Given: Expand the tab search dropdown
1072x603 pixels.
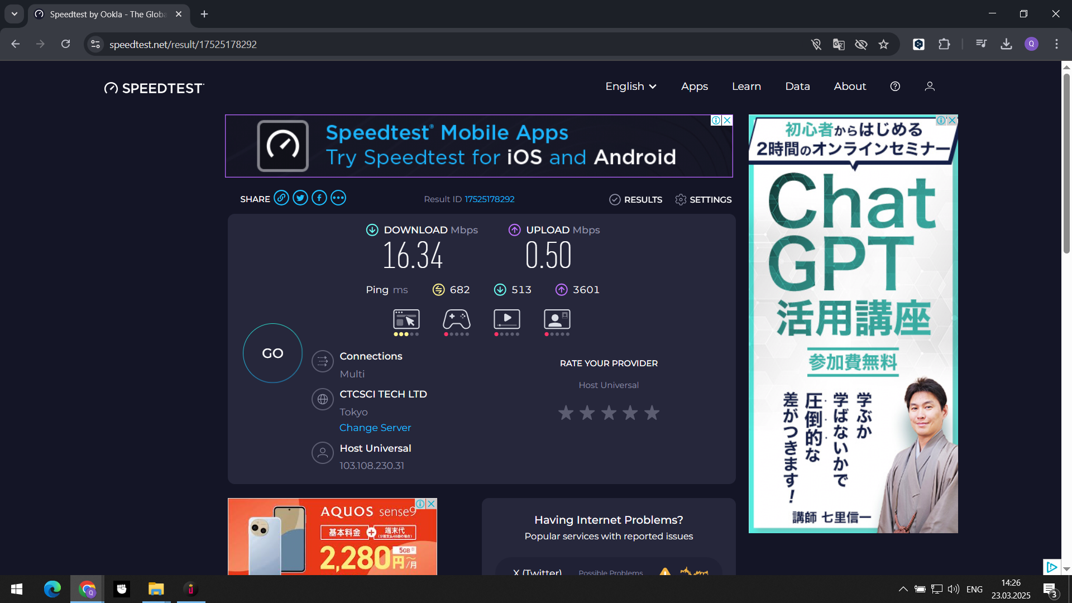Looking at the screenshot, I should click(15, 14).
